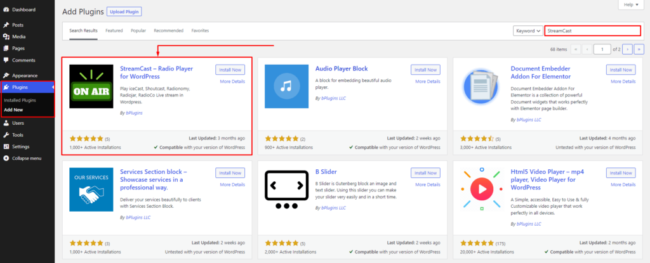Click the Collapse menu arrow icon

(6, 158)
